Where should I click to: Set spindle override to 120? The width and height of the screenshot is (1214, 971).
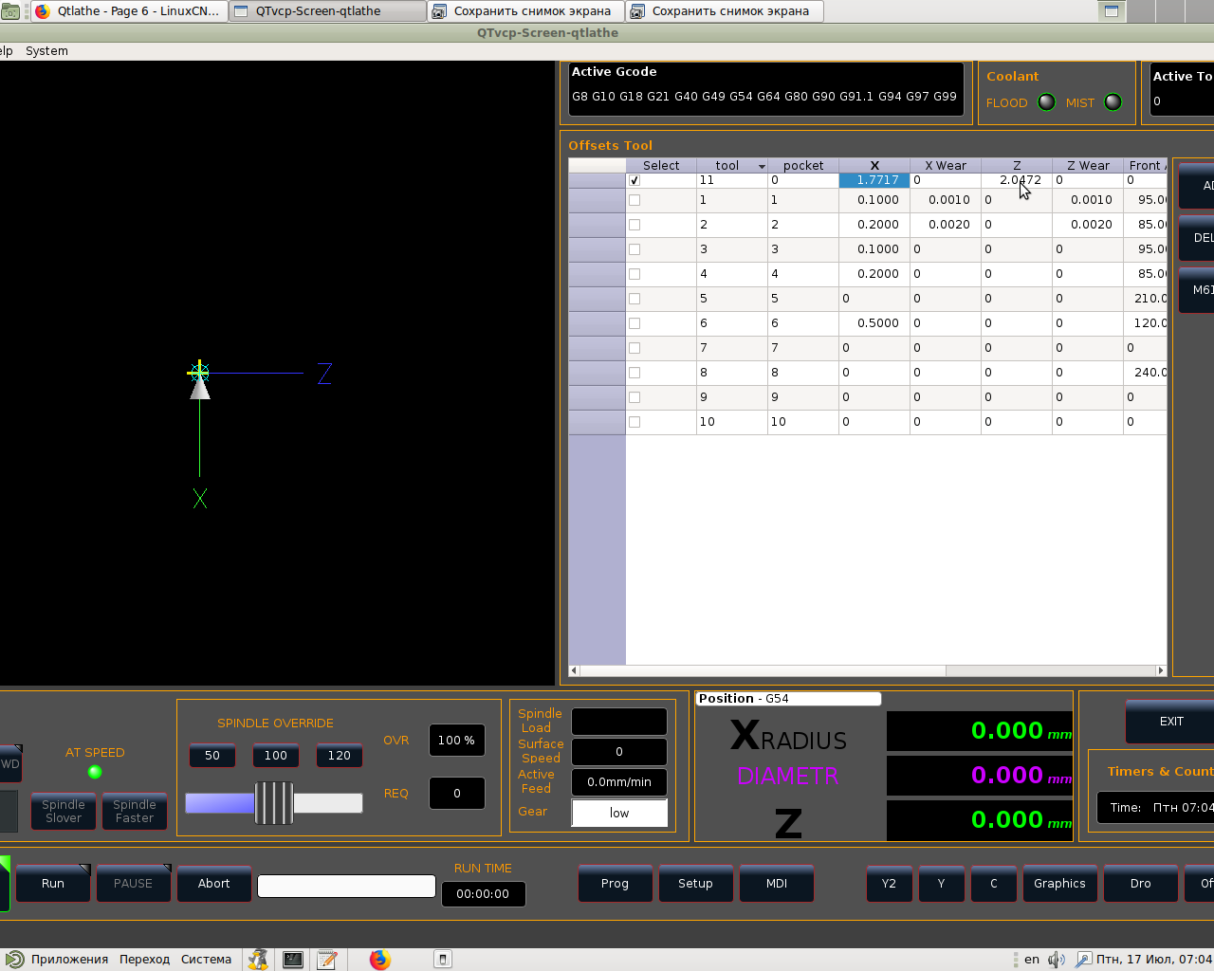340,756
